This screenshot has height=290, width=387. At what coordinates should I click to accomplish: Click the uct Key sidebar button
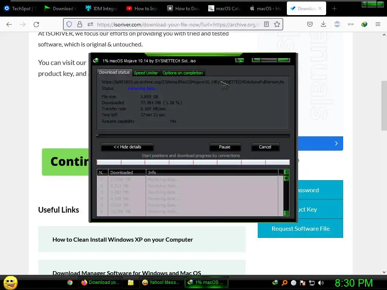click(x=320, y=209)
